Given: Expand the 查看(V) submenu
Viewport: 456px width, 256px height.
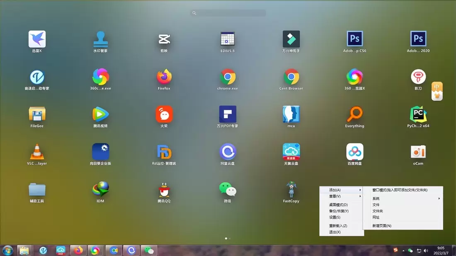Looking at the screenshot, I should [x=342, y=196].
